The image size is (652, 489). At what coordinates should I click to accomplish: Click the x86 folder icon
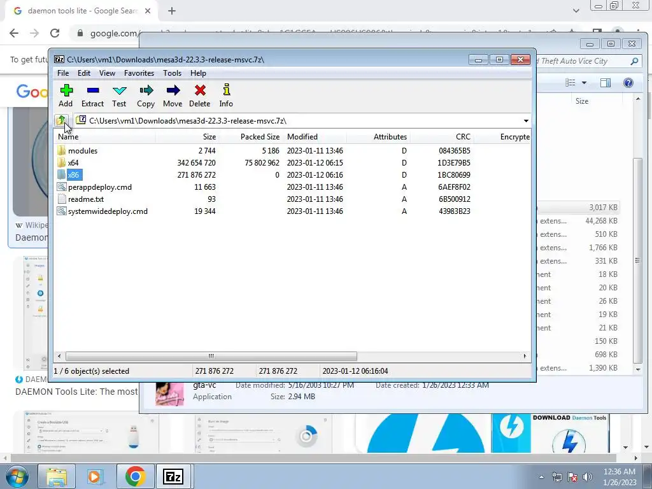point(62,174)
